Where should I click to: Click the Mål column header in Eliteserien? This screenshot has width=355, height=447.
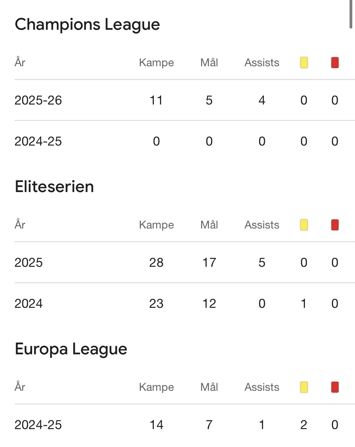pos(209,225)
